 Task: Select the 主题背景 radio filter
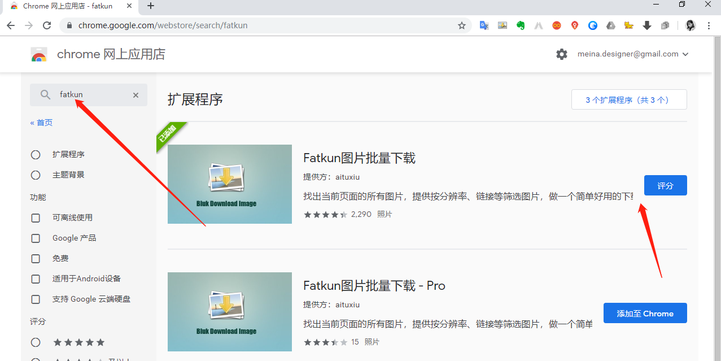coord(36,175)
